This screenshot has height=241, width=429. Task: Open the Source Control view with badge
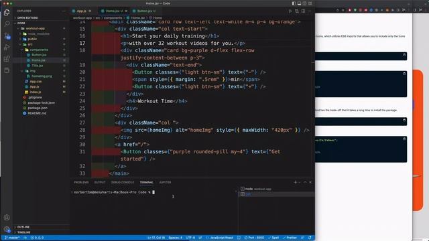[x=7, y=35]
